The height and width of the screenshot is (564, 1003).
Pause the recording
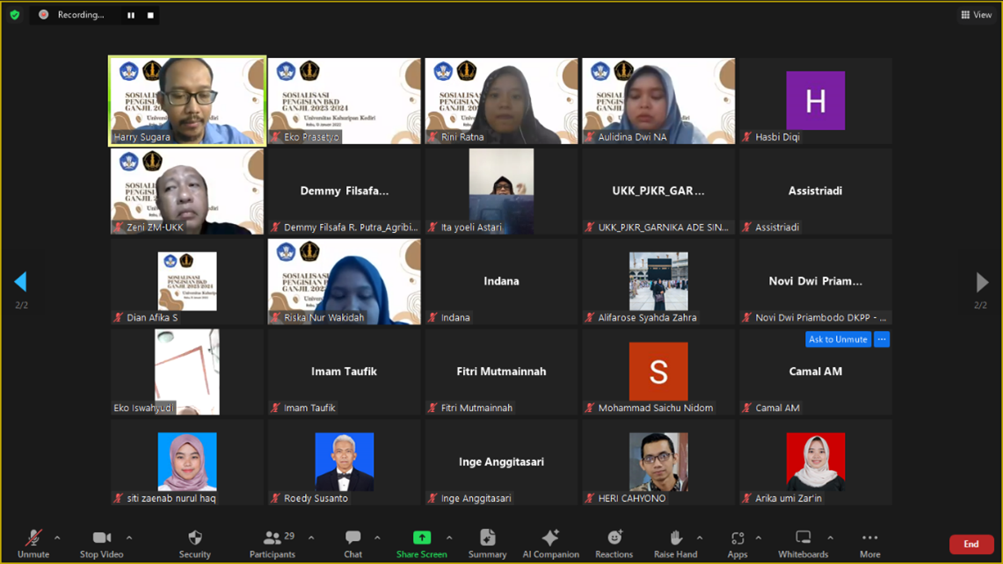(131, 15)
